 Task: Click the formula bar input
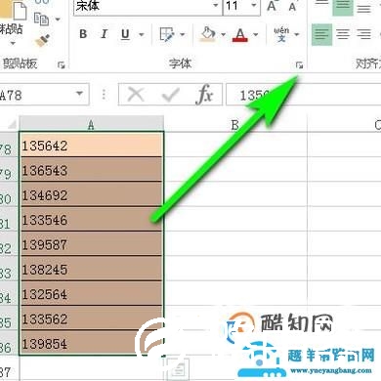303,95
